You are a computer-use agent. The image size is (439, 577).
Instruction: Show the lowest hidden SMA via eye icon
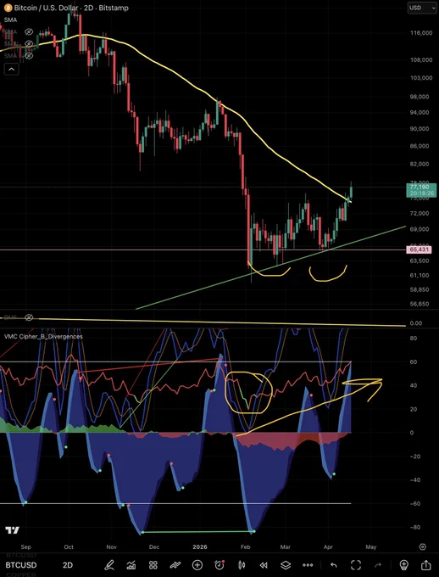coord(29,56)
